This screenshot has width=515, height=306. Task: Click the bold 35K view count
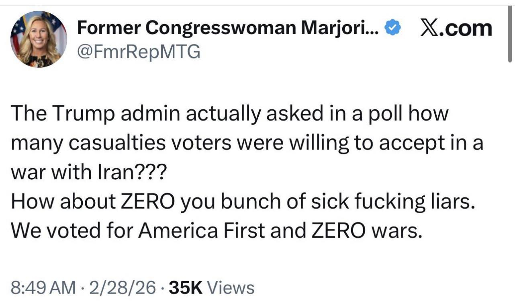pos(186,288)
